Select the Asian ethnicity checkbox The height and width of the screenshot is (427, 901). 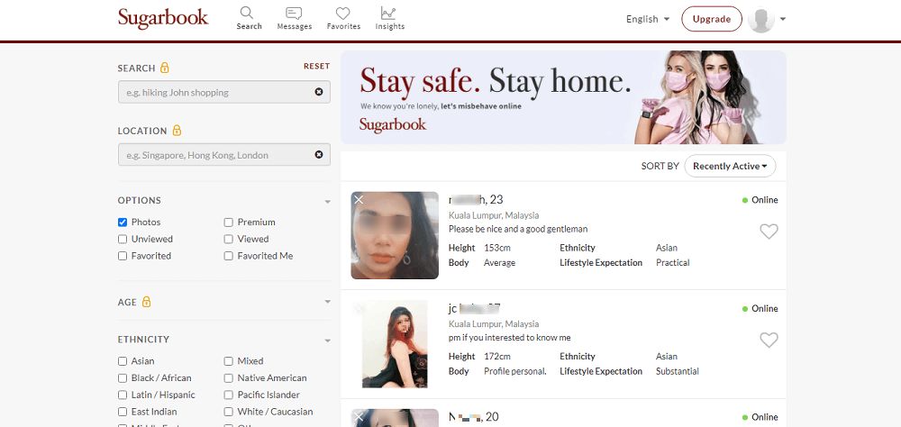click(x=123, y=361)
